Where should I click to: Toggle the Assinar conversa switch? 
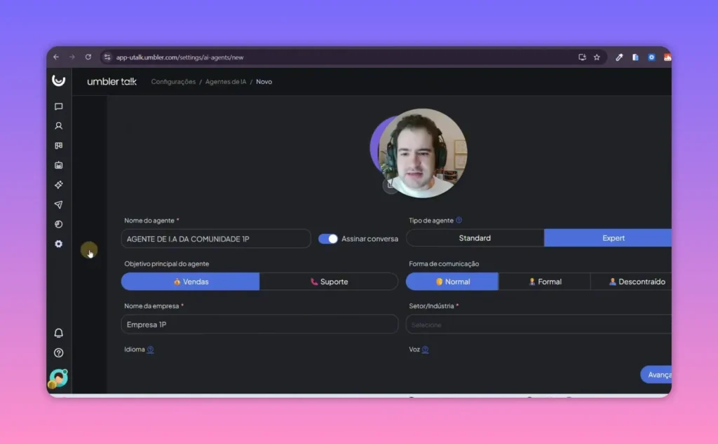[327, 238]
